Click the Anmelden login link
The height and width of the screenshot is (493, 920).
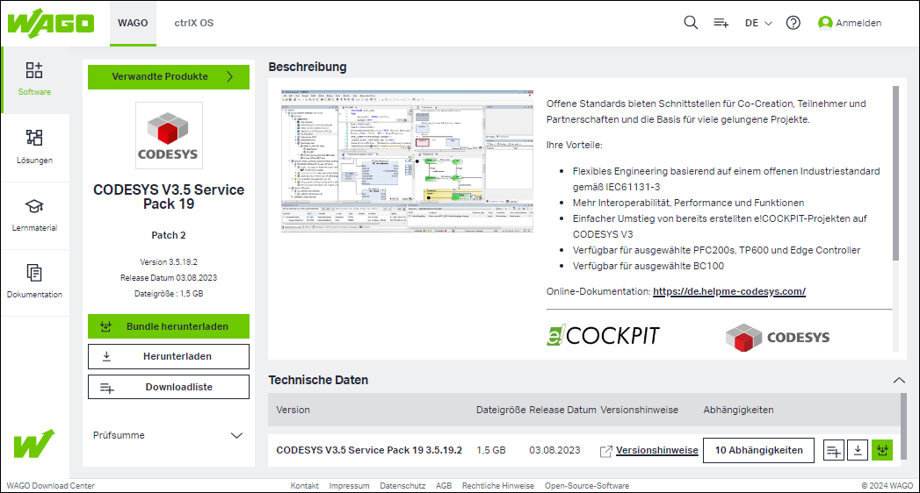click(x=858, y=23)
